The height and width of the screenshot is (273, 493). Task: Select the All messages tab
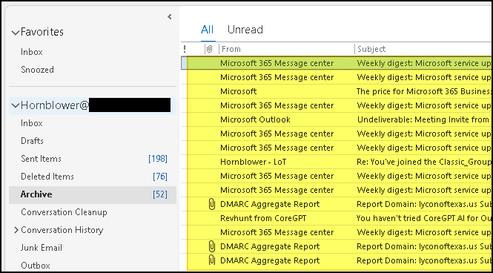207,30
